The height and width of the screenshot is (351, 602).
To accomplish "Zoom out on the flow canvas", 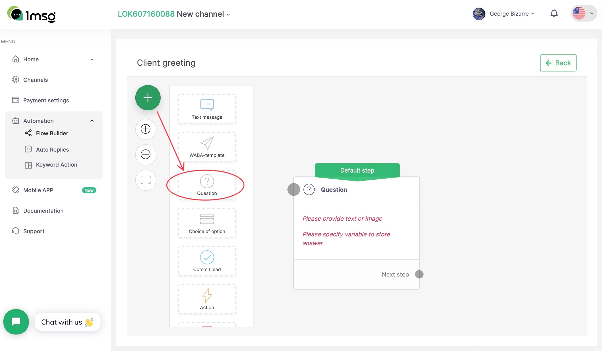I will click(x=146, y=154).
